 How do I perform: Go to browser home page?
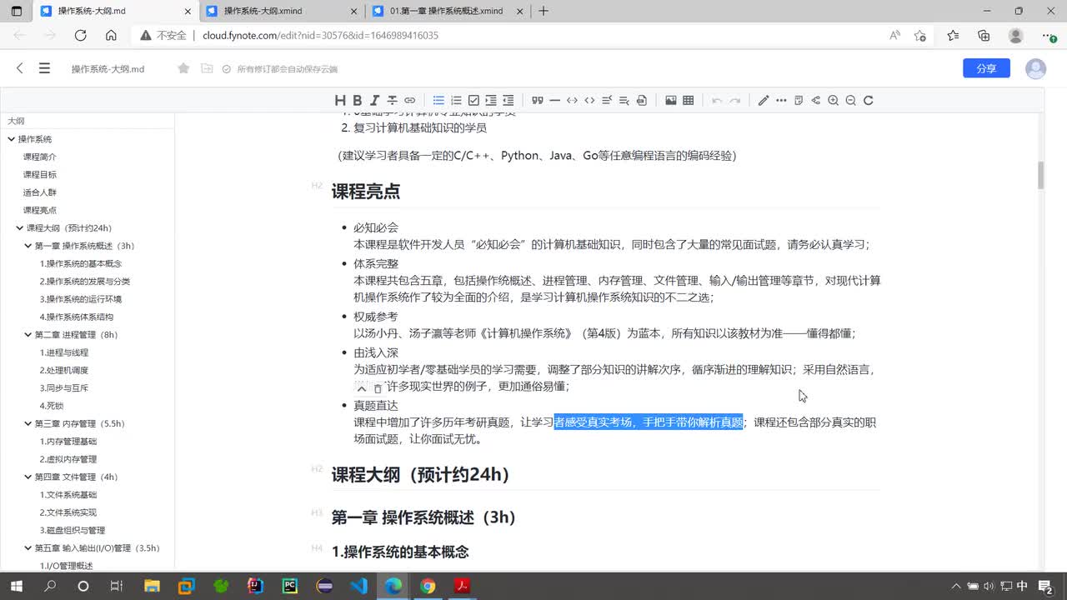[x=111, y=35]
